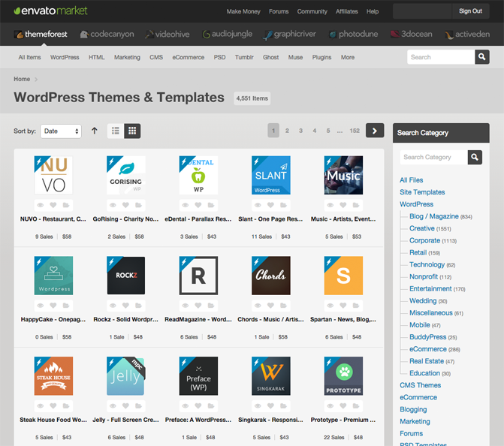This screenshot has height=446, width=504.
Task: Go to next page with arrow button
Action: coord(375,131)
